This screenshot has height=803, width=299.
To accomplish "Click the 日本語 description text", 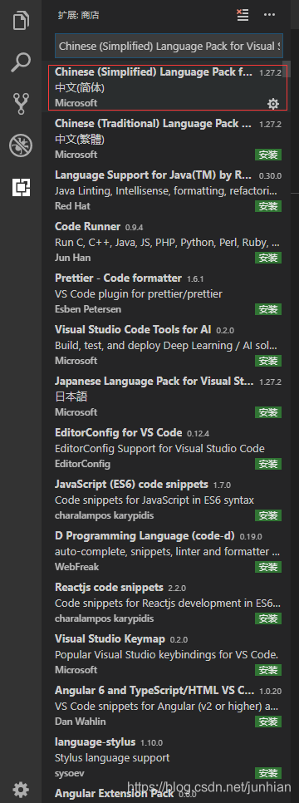I will [71, 397].
